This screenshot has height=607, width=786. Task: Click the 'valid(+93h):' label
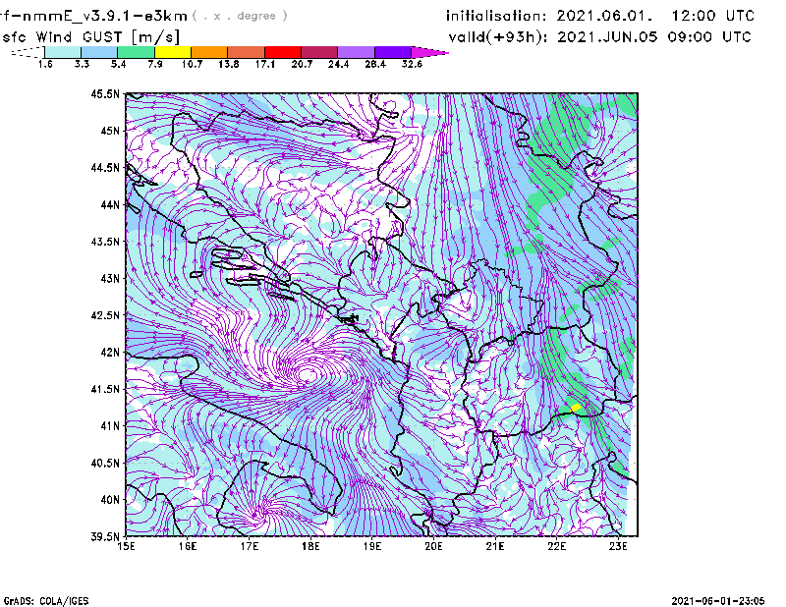coord(498,37)
